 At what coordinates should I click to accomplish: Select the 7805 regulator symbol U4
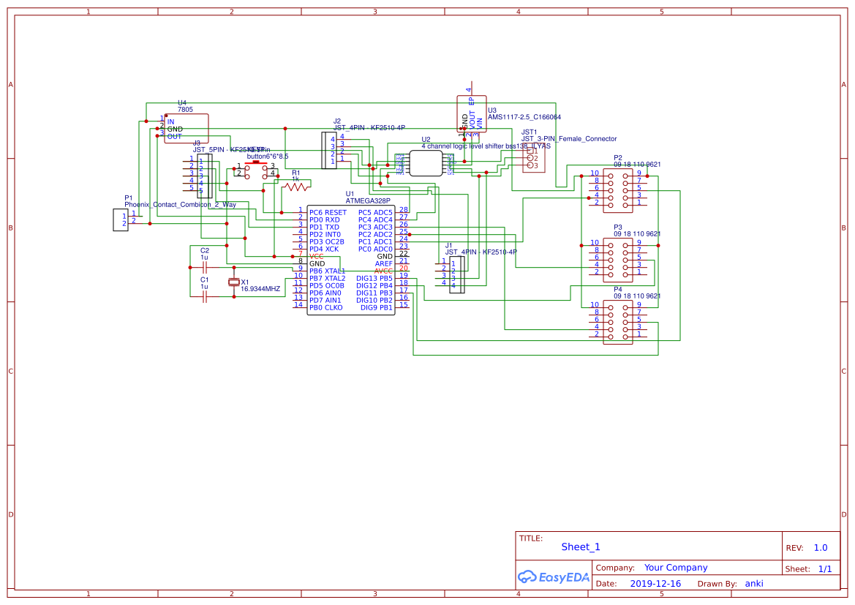pyautogui.click(x=187, y=128)
